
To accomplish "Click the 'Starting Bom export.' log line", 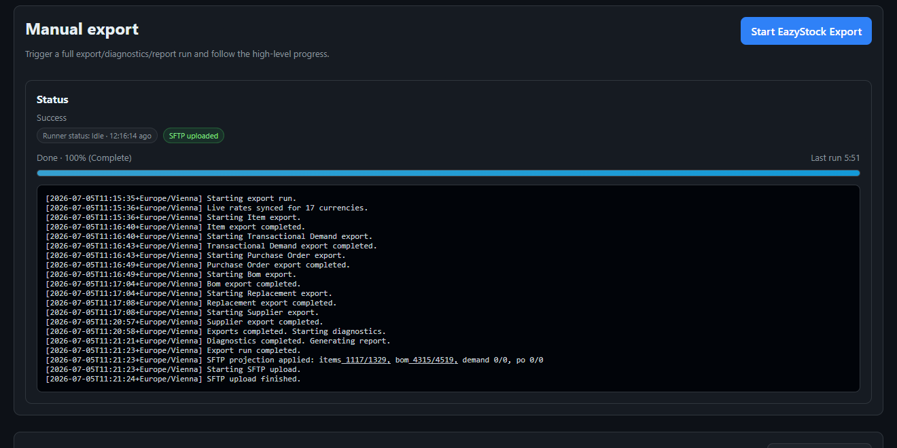I will (171, 274).
